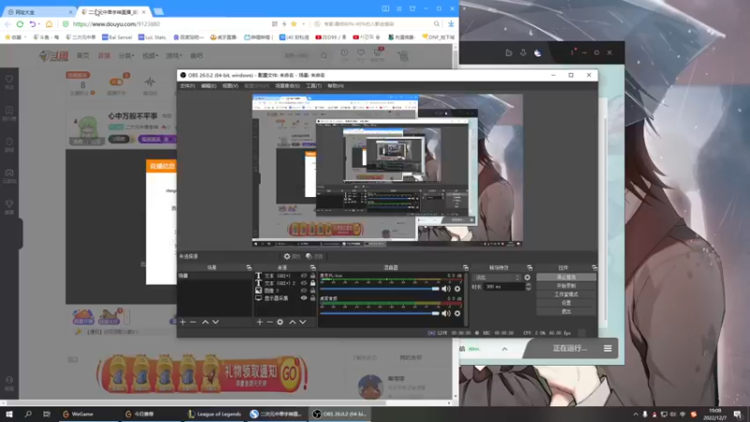Click the search magnifier on Douyu header
This screenshot has width=750, height=422.
coord(323,56)
